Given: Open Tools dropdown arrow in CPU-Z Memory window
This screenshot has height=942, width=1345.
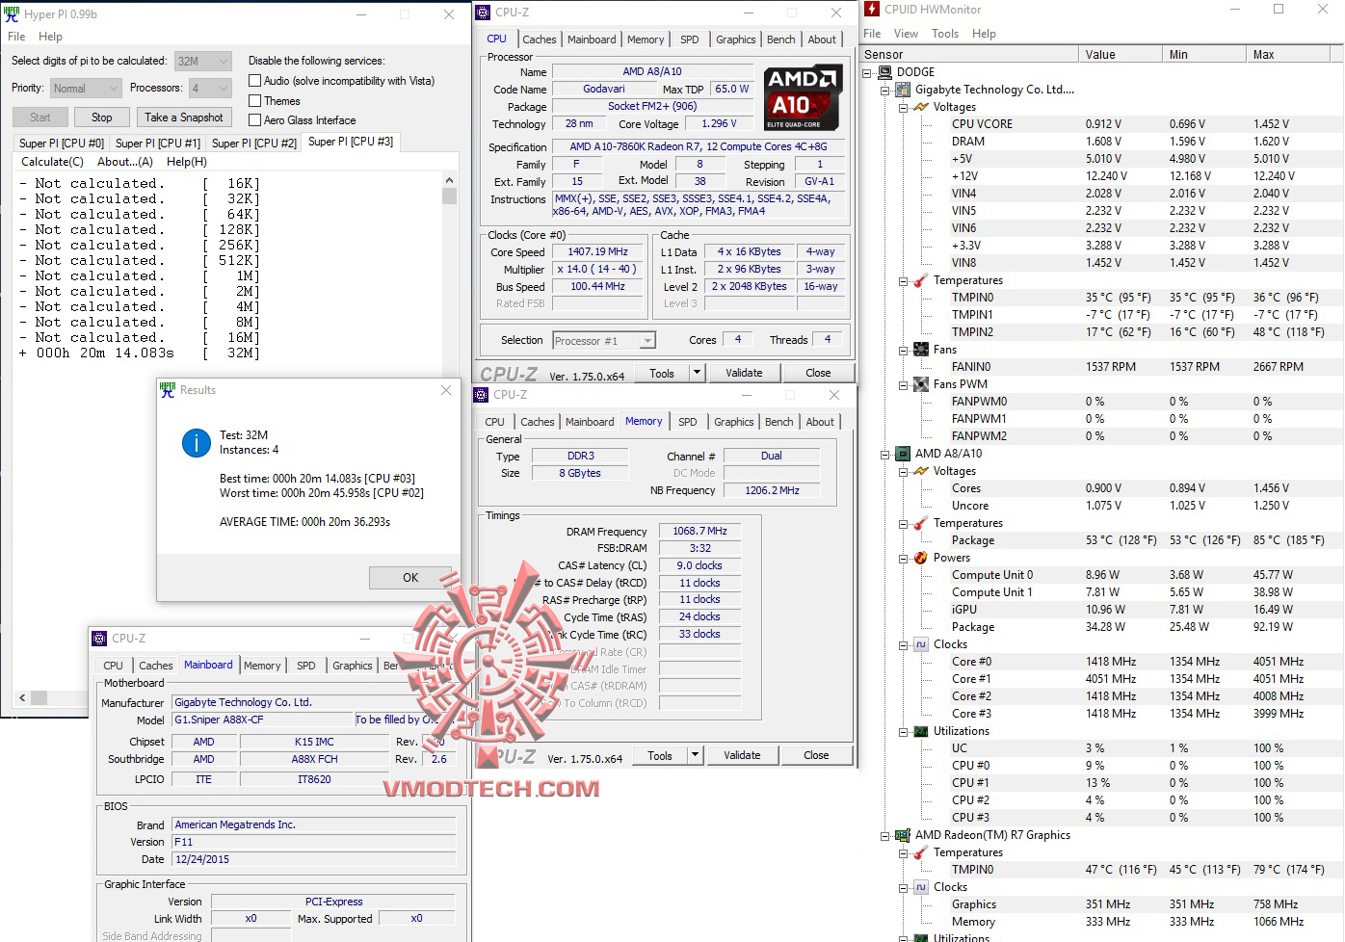Looking at the screenshot, I should 696,755.
